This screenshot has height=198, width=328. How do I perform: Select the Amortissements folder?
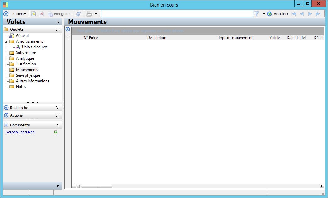30,41
